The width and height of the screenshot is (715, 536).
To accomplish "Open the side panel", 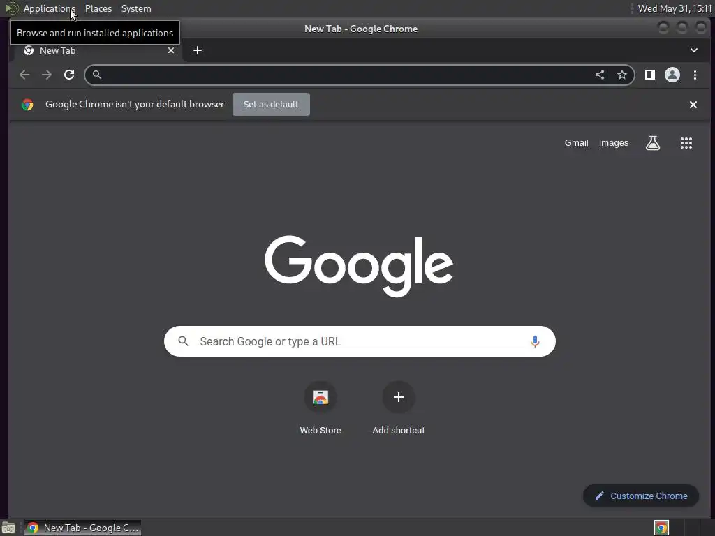I will [650, 75].
